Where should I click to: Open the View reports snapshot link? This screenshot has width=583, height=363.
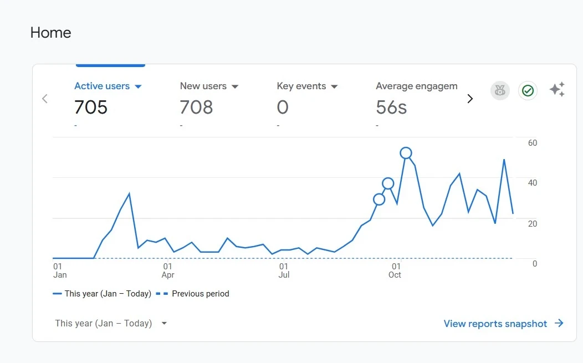click(495, 324)
